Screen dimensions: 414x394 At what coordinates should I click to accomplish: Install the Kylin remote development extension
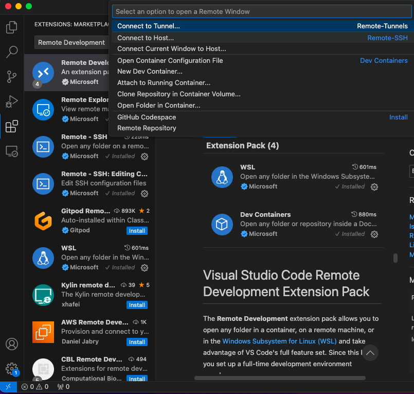click(137, 305)
